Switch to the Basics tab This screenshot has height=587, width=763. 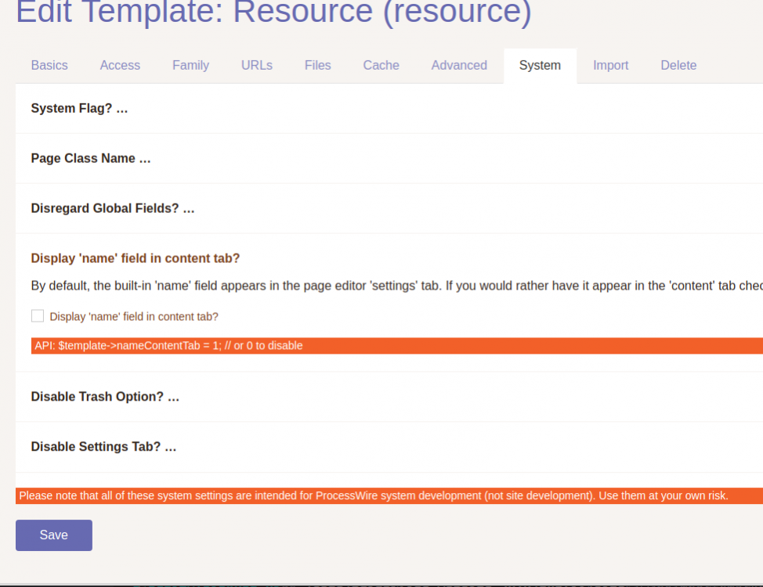[49, 66]
